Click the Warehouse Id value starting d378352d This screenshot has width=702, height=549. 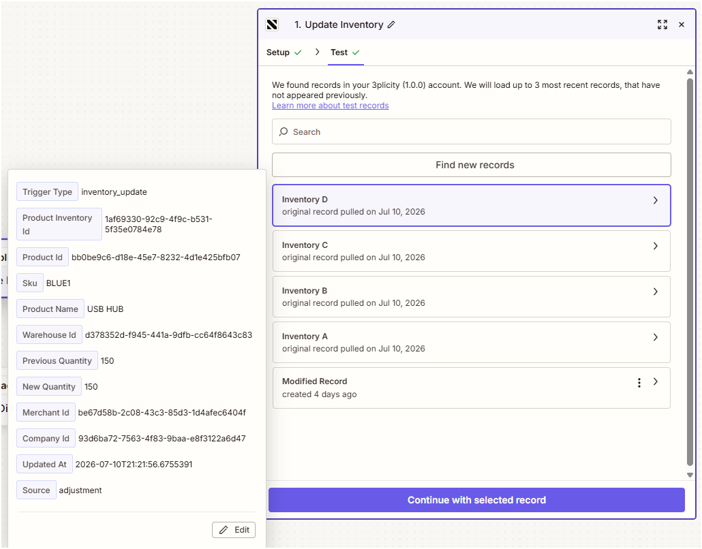[169, 335]
